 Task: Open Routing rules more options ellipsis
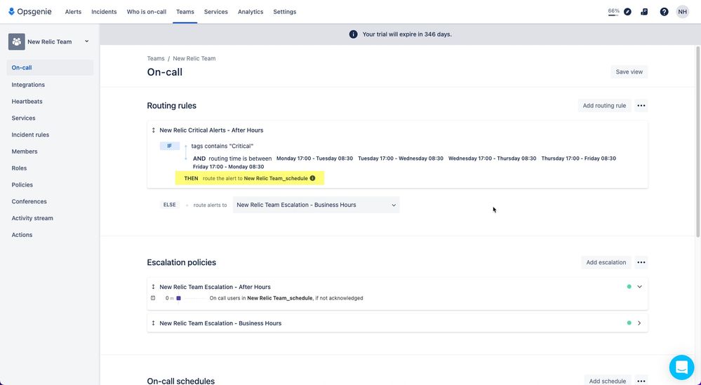click(641, 106)
